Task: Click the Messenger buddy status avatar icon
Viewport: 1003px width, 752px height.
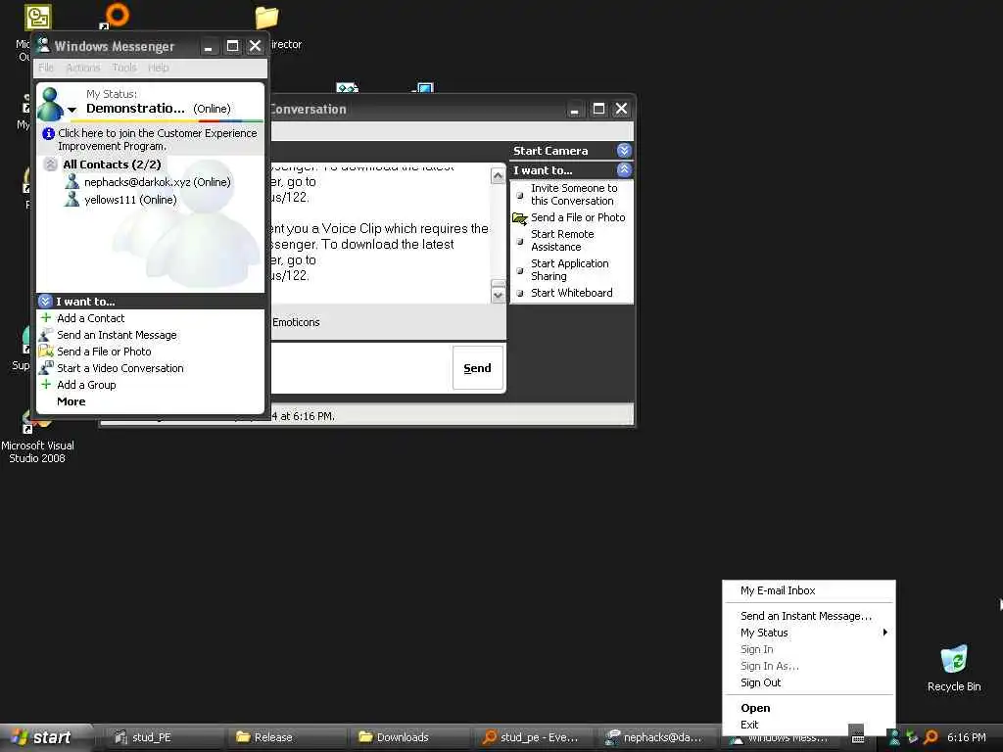Action: (x=51, y=104)
